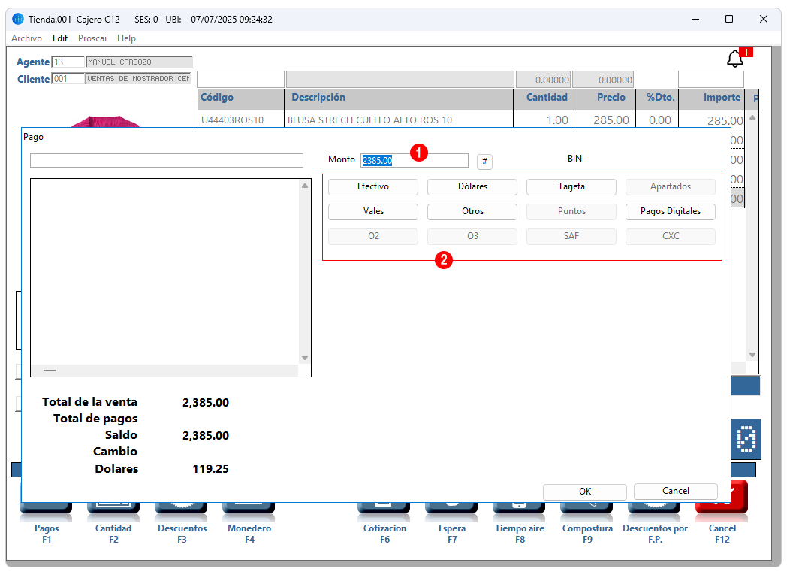
Task: Pick Vales payment method
Action: pos(373,211)
